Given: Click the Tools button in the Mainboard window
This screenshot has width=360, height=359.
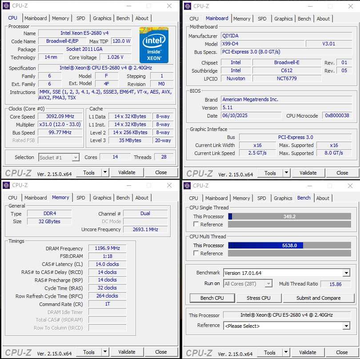Looking at the screenshot, I should click(x=270, y=173).
